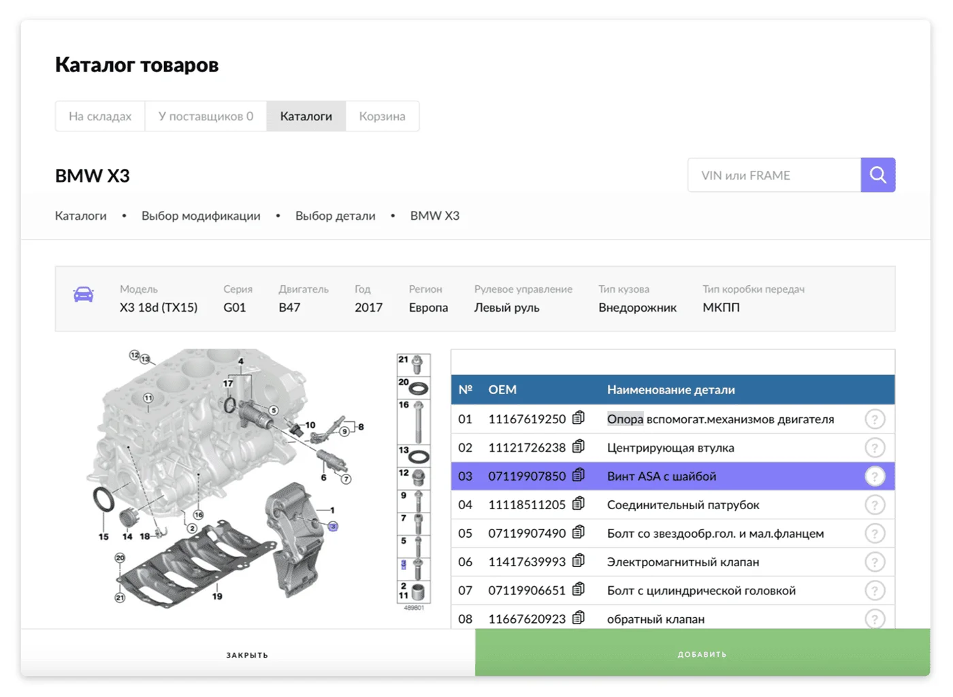Focus the VIN или FRAME input
The height and width of the screenshot is (697, 953).
(x=775, y=175)
